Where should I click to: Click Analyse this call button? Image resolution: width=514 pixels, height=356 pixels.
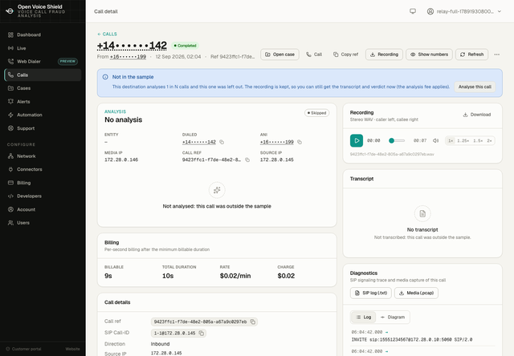(x=475, y=87)
